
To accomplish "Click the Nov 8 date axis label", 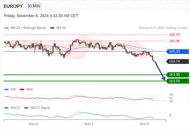I will [144, 124].
